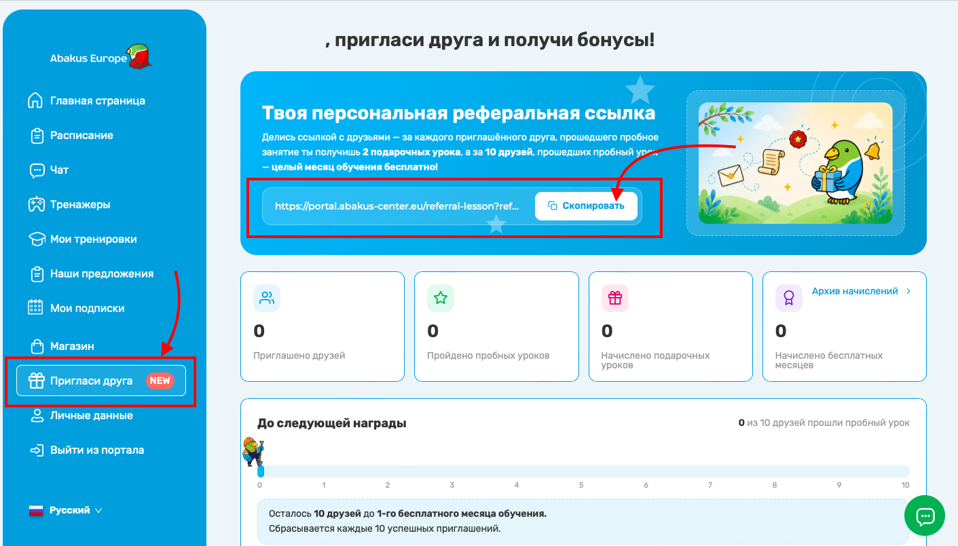
Task: Click the Твоя персональная реферальная ссылка heading
Action: (459, 113)
